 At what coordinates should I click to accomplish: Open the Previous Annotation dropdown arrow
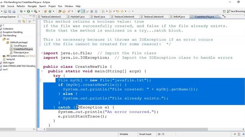tap(114, 11)
